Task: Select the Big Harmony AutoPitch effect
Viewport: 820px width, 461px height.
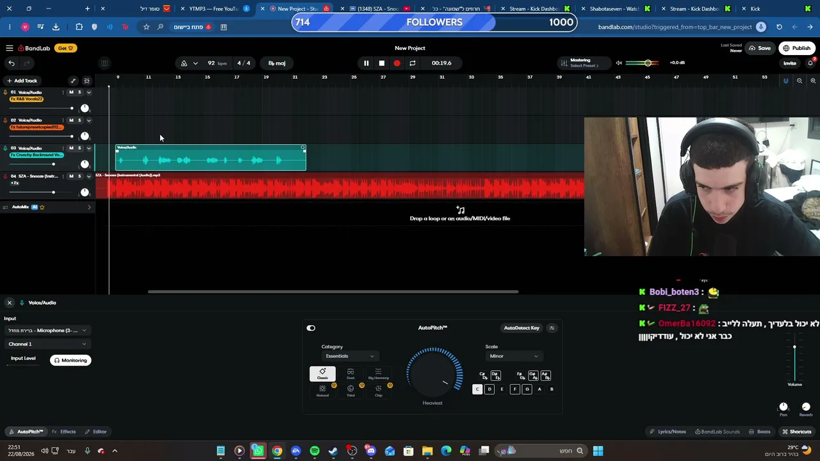Action: 378,373
